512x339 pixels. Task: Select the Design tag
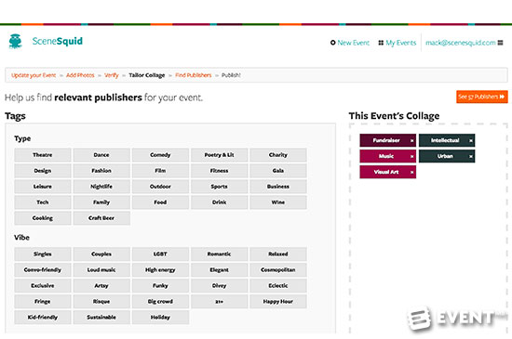point(43,171)
